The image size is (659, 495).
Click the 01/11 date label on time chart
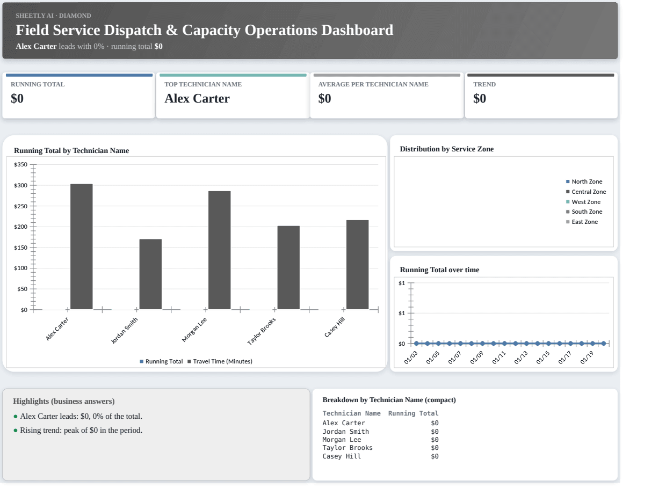499,358
